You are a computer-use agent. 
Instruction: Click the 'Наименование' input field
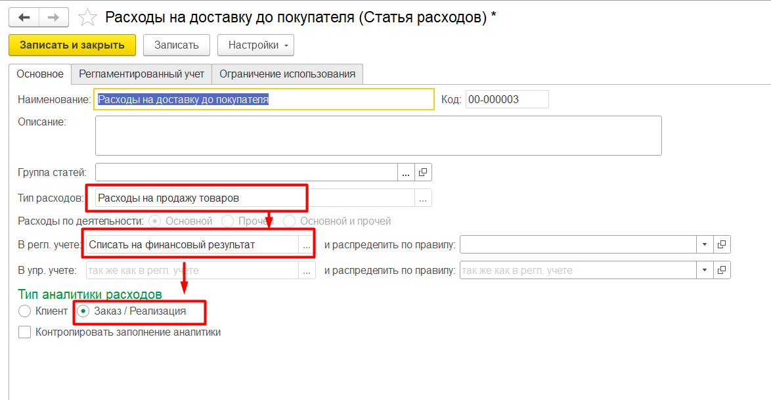(x=264, y=99)
